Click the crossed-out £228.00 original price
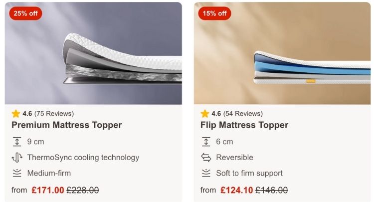The width and height of the screenshot is (374, 202). [x=83, y=190]
